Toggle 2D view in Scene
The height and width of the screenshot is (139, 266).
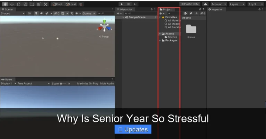tap(29, 13)
